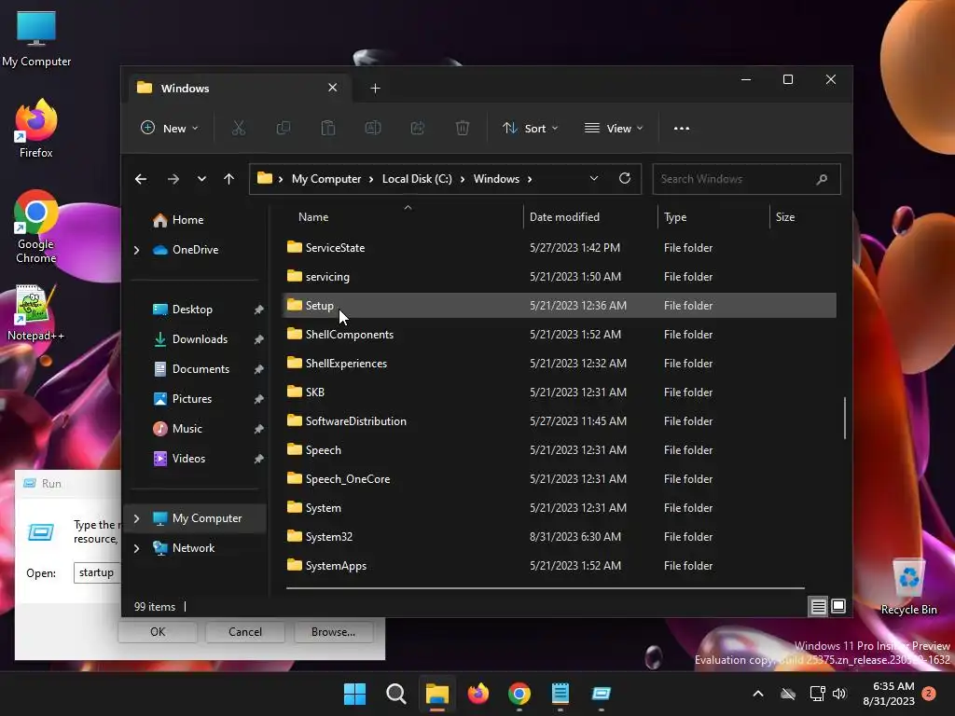
Task: Open the Sort dropdown menu
Action: 530,129
